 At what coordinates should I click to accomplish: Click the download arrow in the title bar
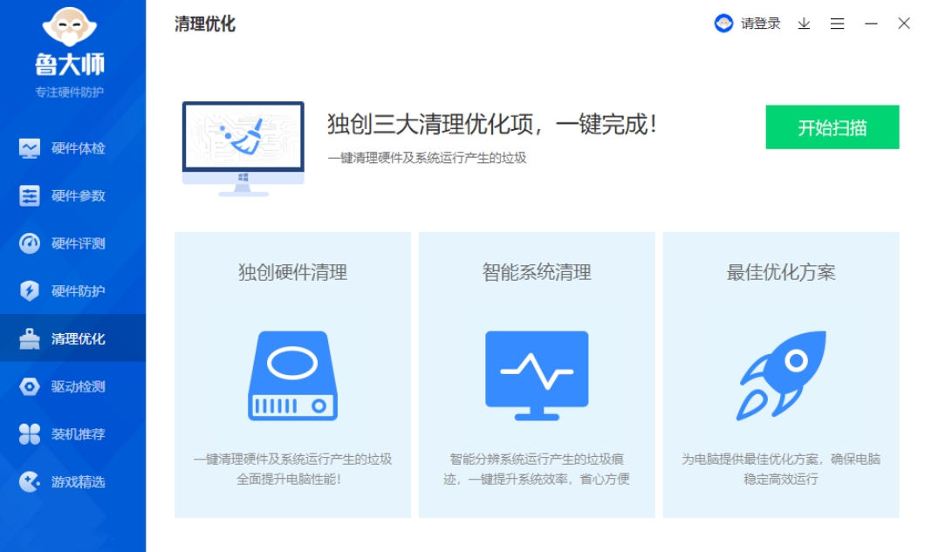click(802, 24)
